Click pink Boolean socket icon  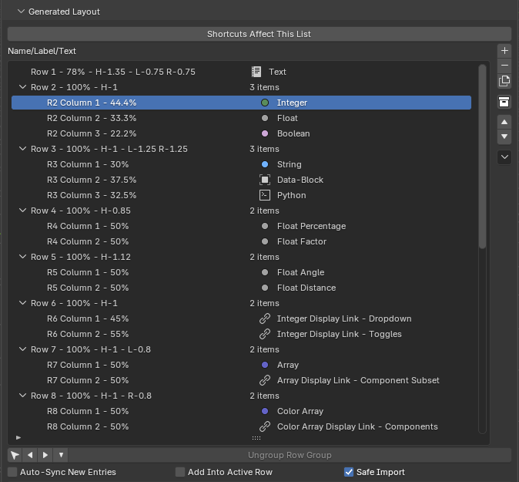265,133
